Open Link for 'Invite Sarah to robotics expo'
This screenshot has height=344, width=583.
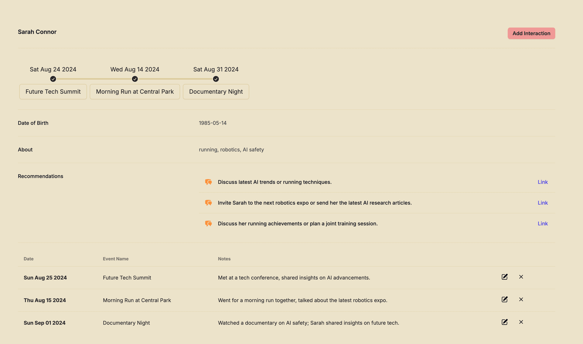(x=543, y=203)
